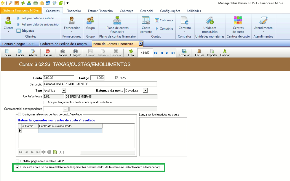290x181 pixels.
Task: Toggle Agrupar lançamentos desta conta checkbox
Action: click(x=45, y=102)
